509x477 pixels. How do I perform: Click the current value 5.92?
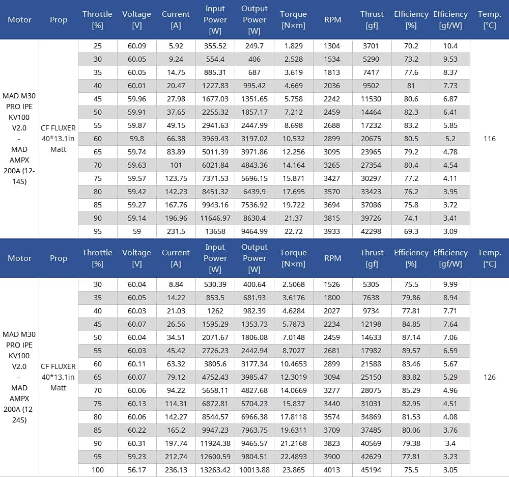click(x=176, y=46)
